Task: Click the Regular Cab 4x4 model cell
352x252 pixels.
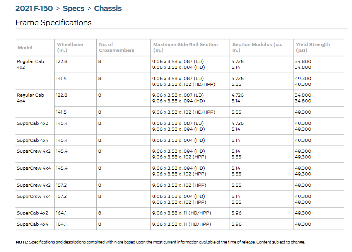Action: click(30, 98)
